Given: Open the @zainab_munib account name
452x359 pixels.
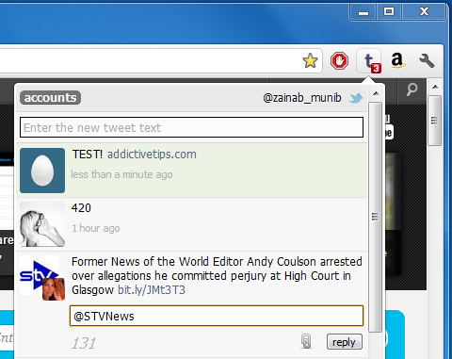Looking at the screenshot, I should (x=302, y=98).
